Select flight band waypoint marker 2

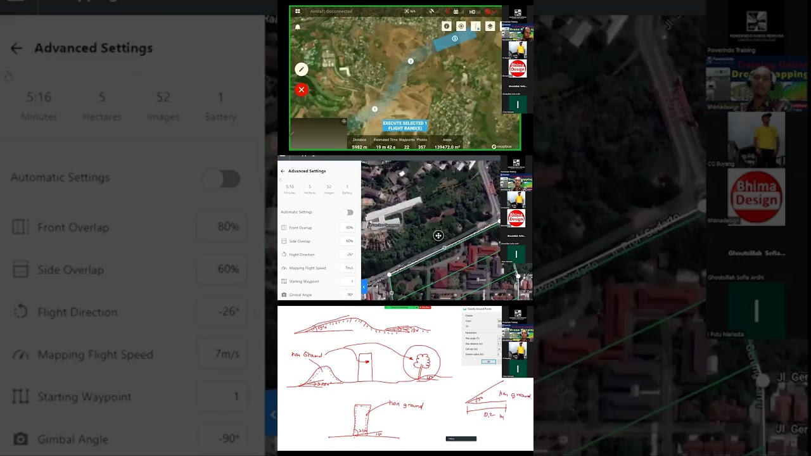coord(411,61)
